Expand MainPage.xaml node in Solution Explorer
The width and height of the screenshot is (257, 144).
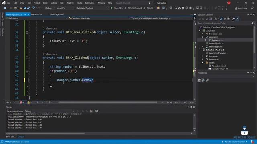[x=202, y=47]
